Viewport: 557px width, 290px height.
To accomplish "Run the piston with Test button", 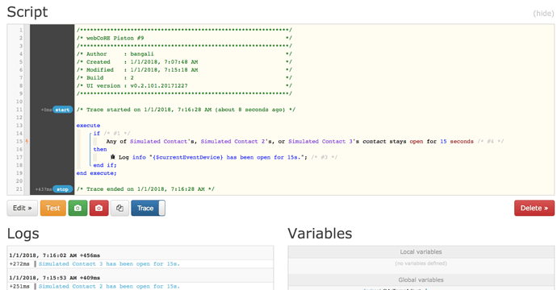I will (x=53, y=208).
